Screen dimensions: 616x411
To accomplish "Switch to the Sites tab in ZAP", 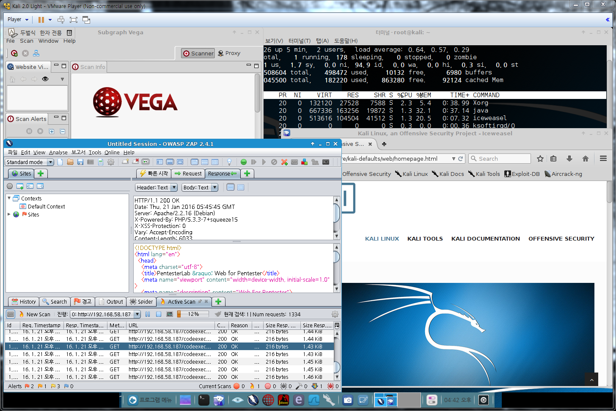I will (21, 173).
